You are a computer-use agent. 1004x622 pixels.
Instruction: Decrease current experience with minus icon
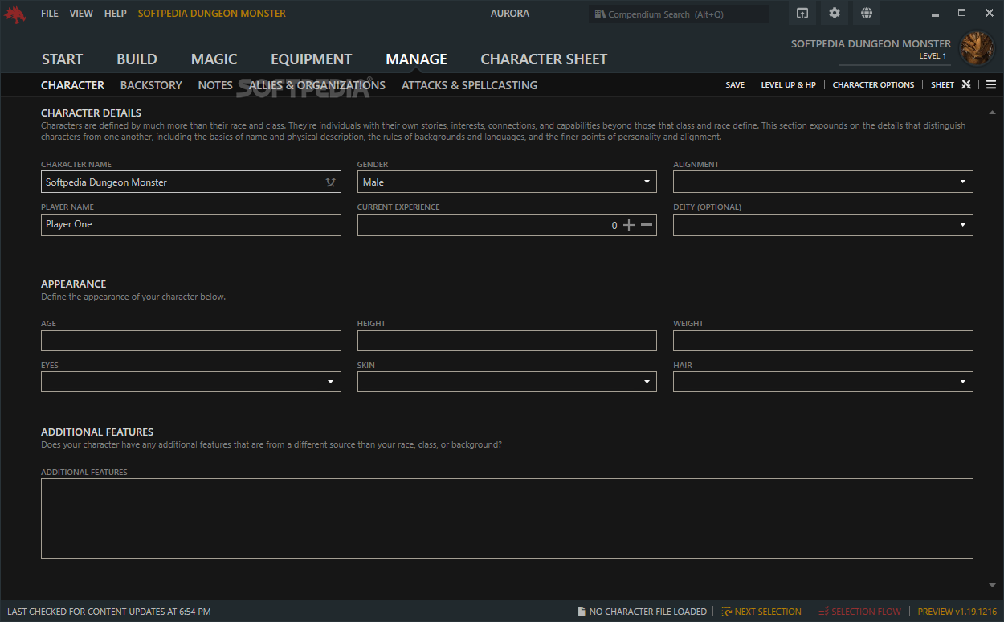pyautogui.click(x=647, y=225)
